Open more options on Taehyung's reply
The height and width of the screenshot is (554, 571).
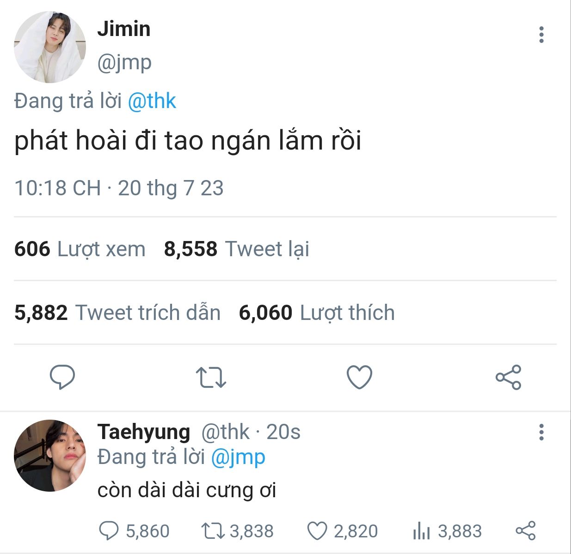[x=541, y=433]
